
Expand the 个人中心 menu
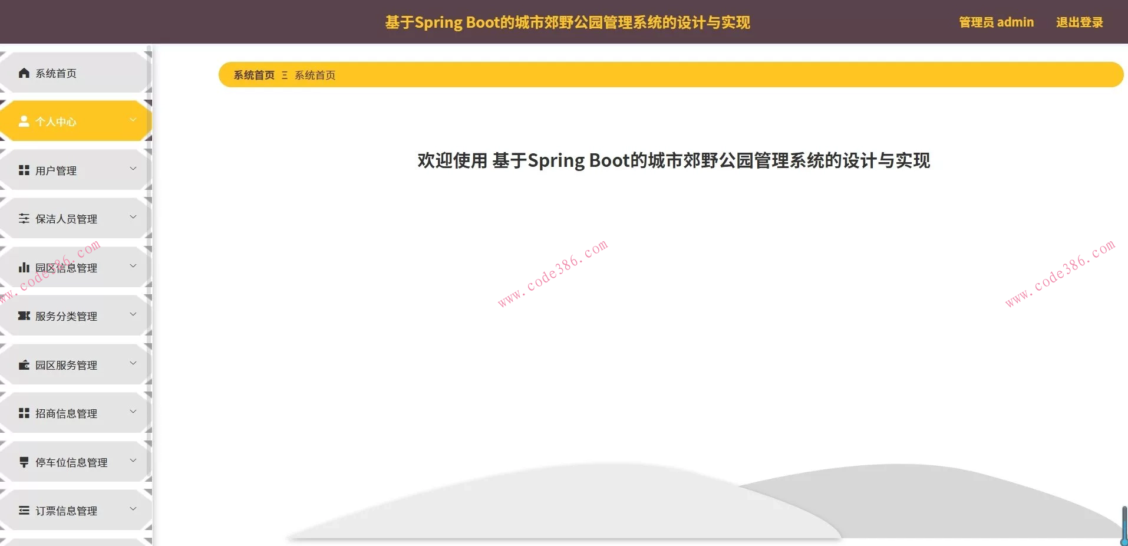pos(132,119)
